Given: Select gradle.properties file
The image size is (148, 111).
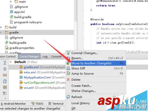Looking at the screenshot, I should pyautogui.click(x=22, y=48).
